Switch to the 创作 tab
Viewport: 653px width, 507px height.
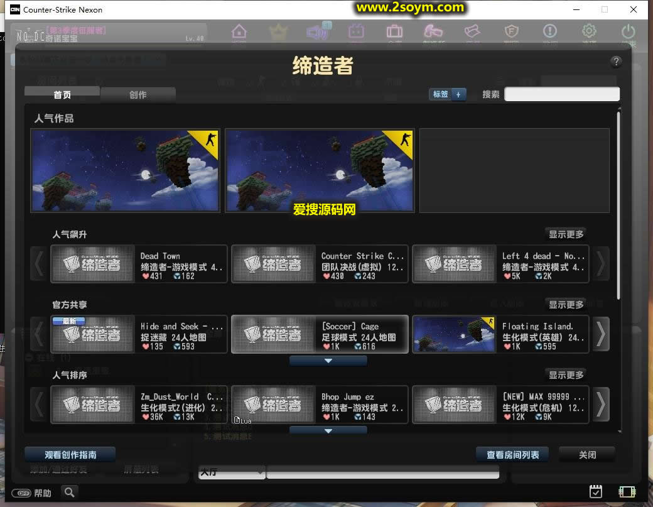tap(138, 95)
